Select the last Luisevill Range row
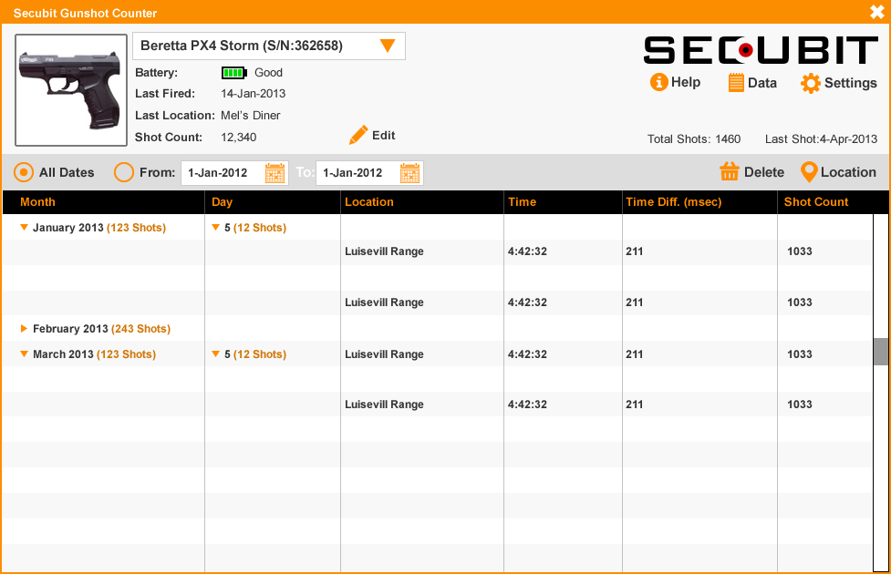The width and height of the screenshot is (891, 574). point(438,405)
